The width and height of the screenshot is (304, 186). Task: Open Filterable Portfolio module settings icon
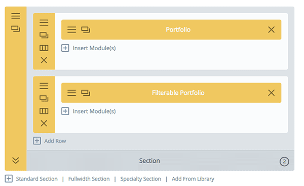click(72, 93)
